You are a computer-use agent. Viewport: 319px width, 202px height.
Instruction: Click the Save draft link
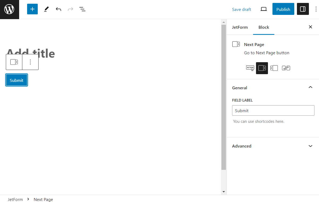241,9
